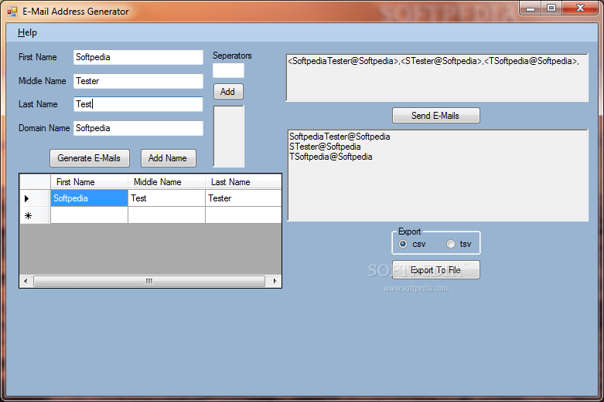Click the separators list box

point(228,137)
